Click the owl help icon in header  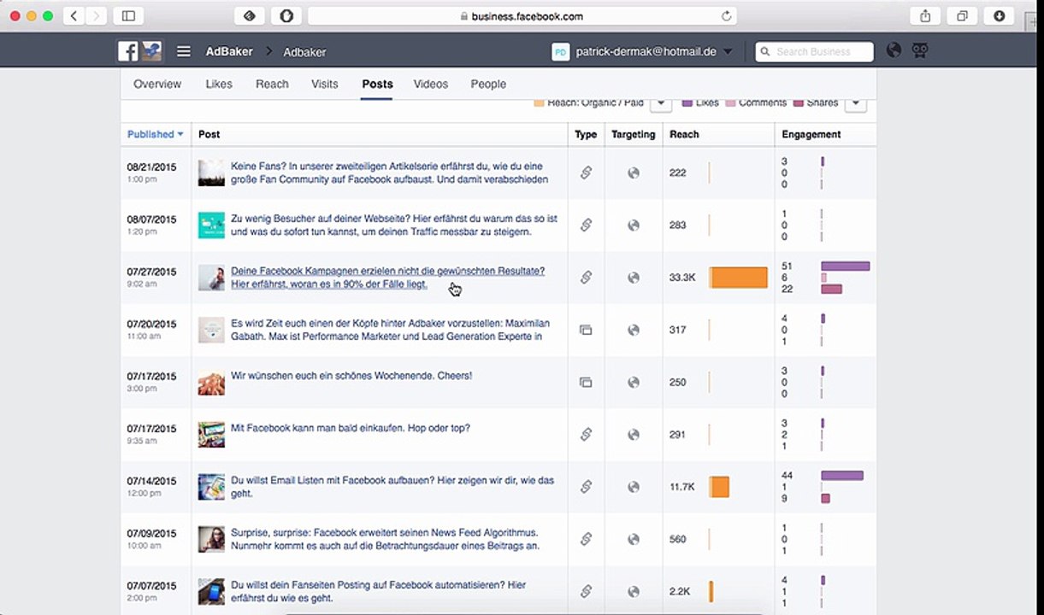point(920,50)
